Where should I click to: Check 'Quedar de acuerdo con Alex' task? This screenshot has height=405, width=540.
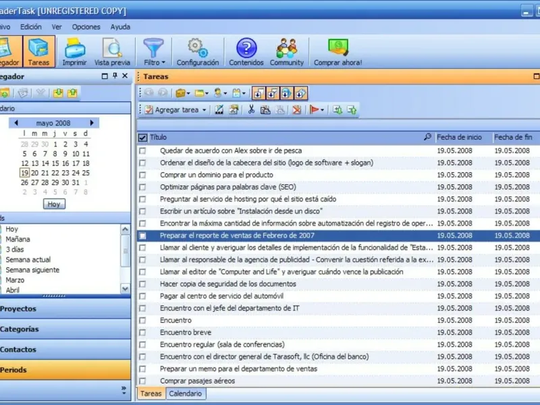coord(142,151)
